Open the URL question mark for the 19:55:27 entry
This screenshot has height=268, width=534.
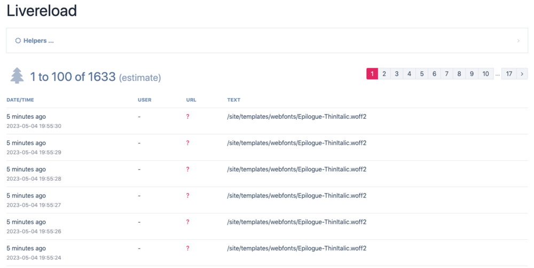pyautogui.click(x=187, y=196)
